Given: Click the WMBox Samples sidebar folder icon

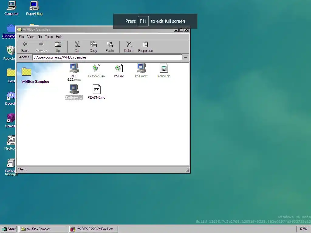Looking at the screenshot, I should pyautogui.click(x=26, y=72).
